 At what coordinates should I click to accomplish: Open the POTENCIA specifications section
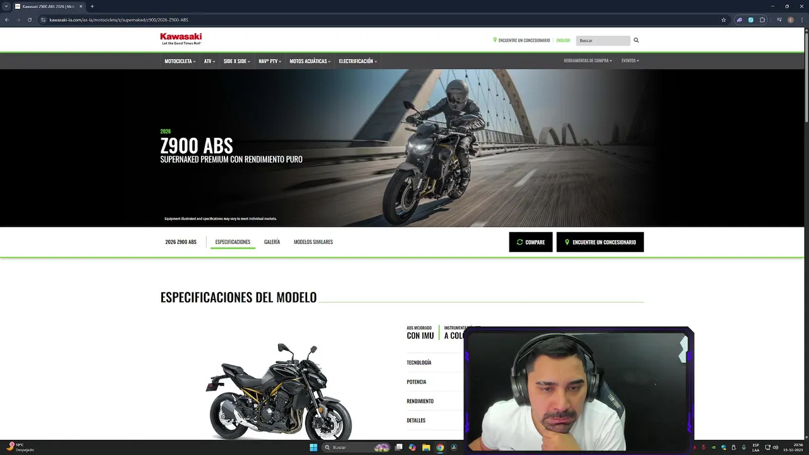[417, 382]
